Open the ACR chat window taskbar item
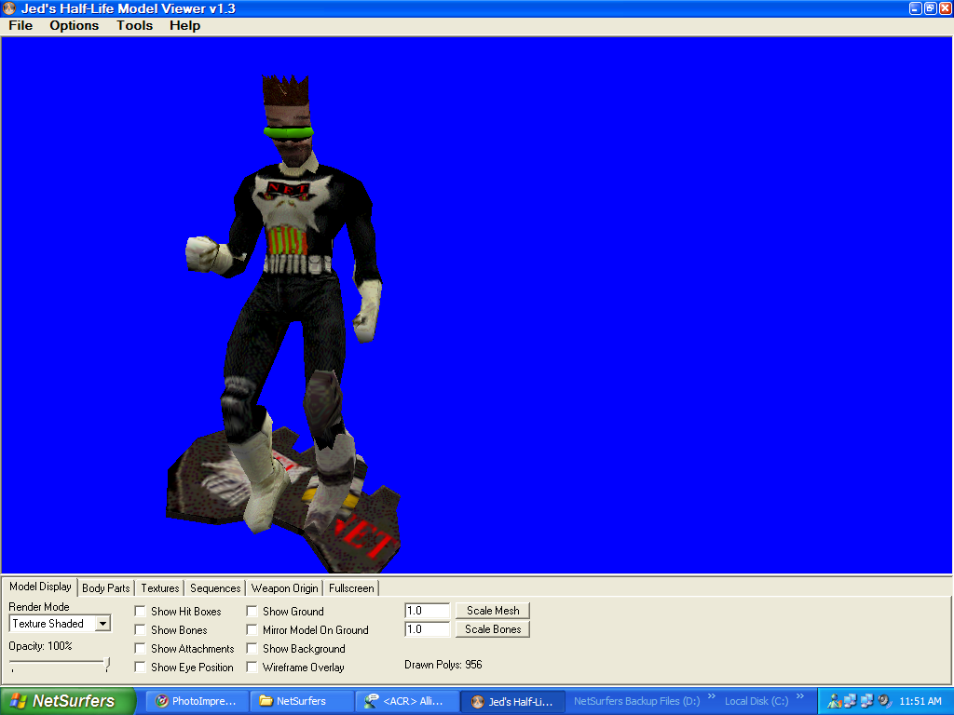This screenshot has width=954, height=715. click(x=407, y=701)
